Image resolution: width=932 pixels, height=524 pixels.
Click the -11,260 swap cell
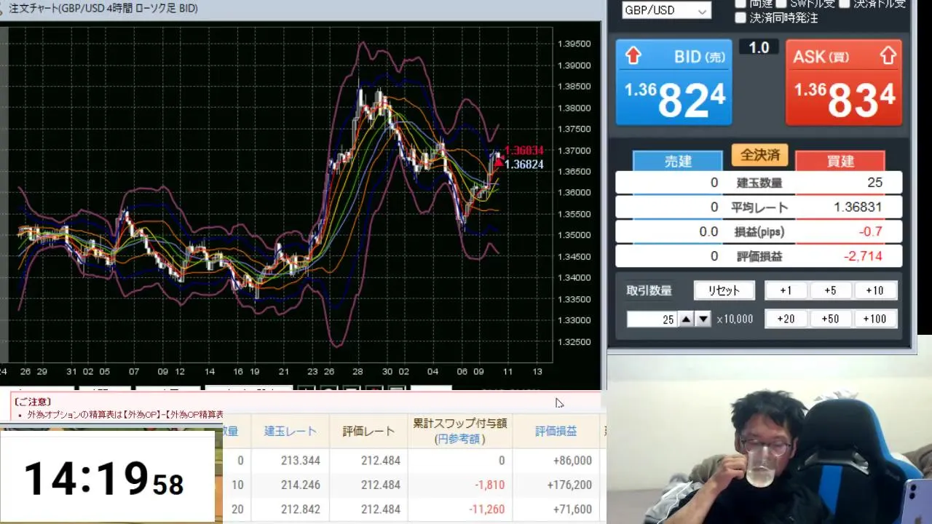point(486,509)
